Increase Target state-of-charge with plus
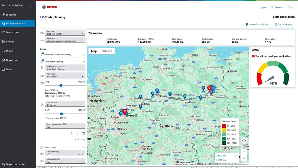 (82, 127)
